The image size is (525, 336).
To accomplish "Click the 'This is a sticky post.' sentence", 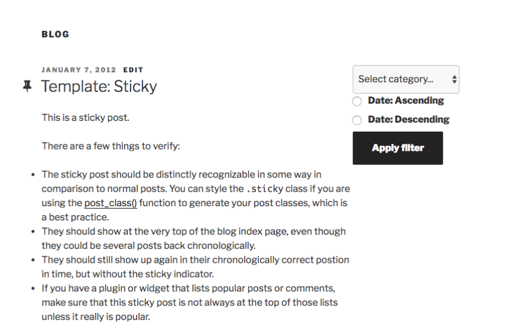I will [85, 117].
